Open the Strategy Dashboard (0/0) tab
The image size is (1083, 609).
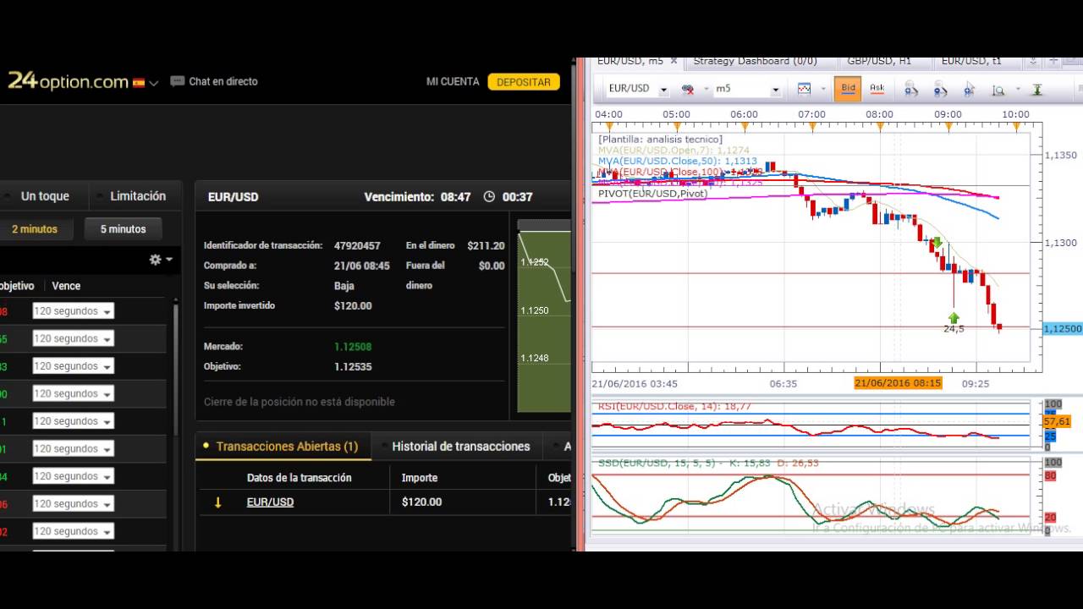point(755,61)
